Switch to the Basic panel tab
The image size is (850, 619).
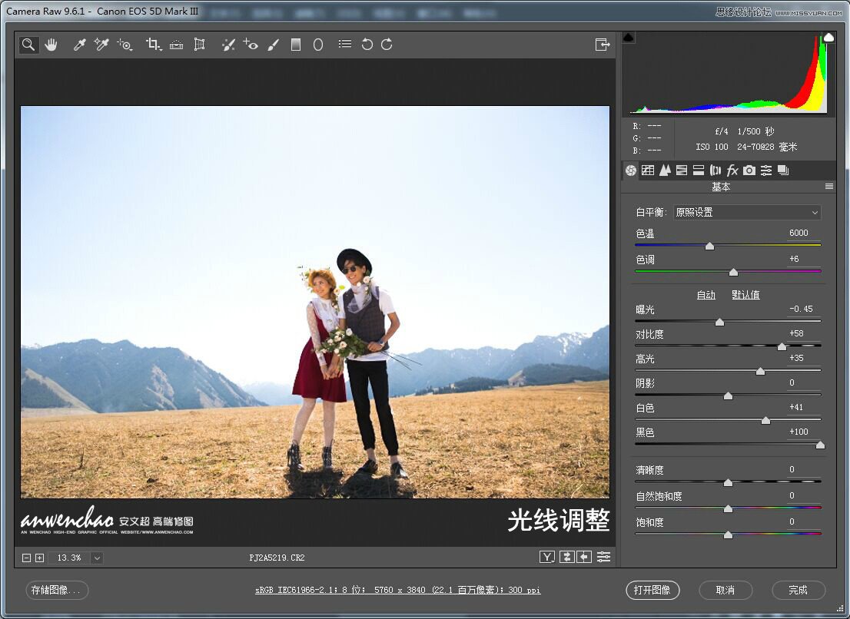pyautogui.click(x=630, y=170)
